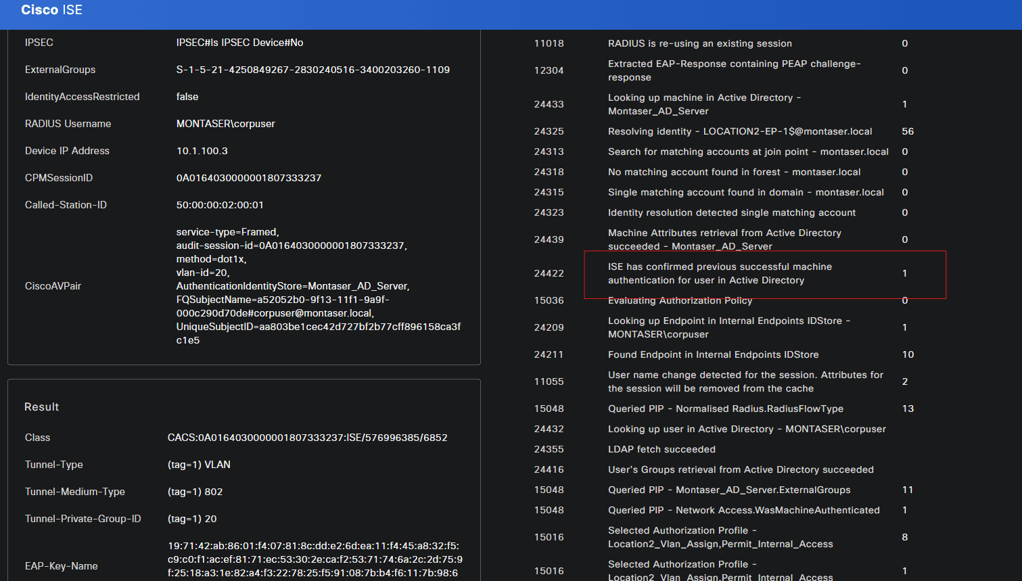This screenshot has height=581, width=1022.
Task: Click step code 24433
Action: pyautogui.click(x=549, y=104)
